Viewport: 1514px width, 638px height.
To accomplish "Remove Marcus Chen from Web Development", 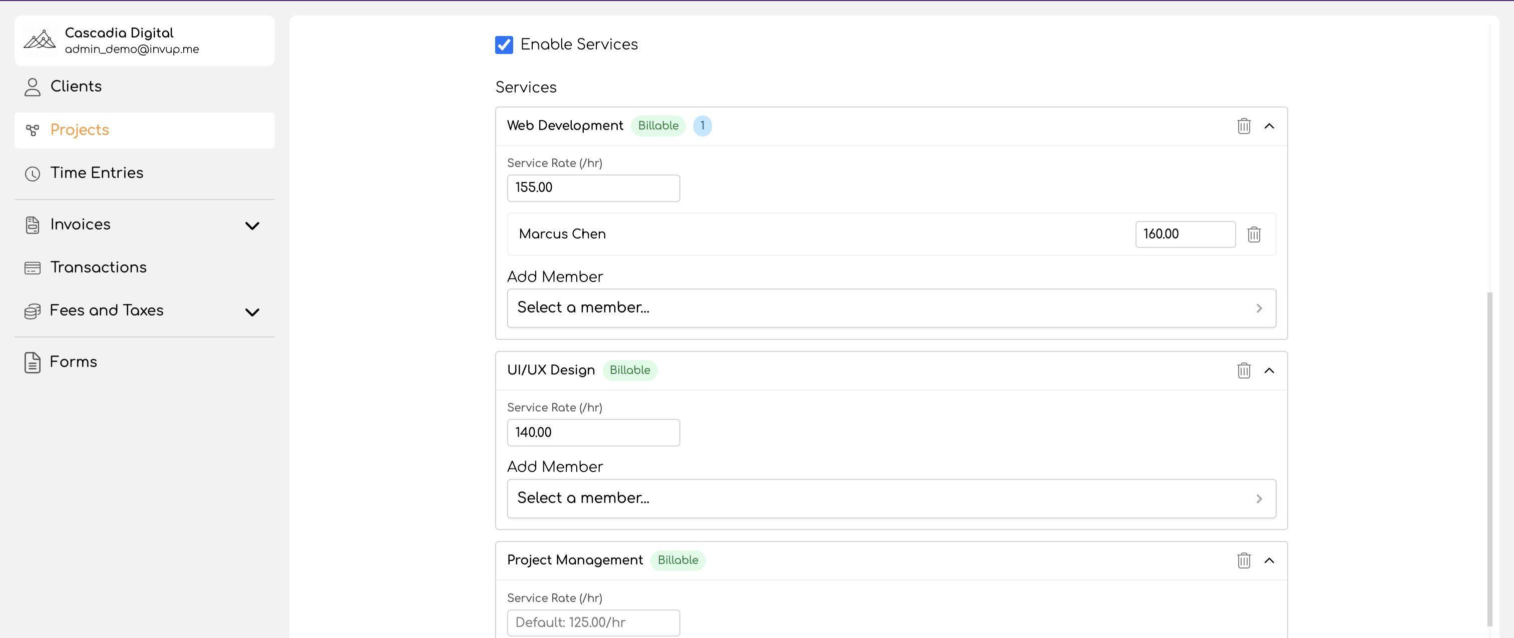I will click(x=1254, y=234).
